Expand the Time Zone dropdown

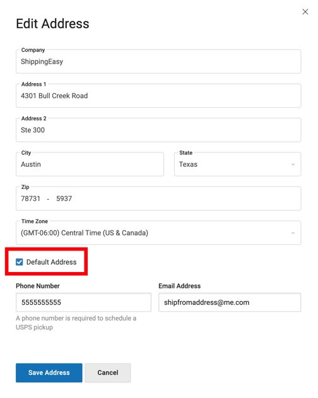coord(158,233)
